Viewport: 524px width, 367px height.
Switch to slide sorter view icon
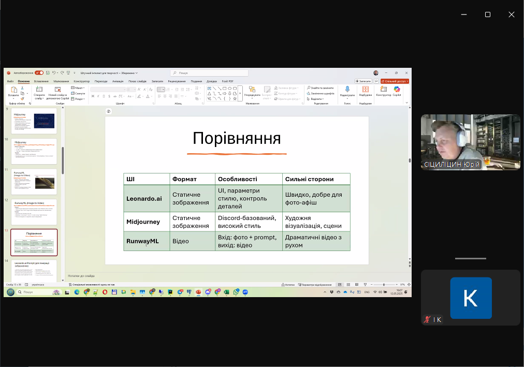[x=348, y=285]
